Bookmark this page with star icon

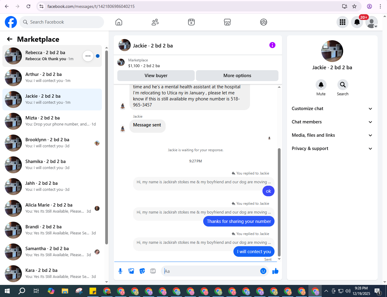point(354,6)
